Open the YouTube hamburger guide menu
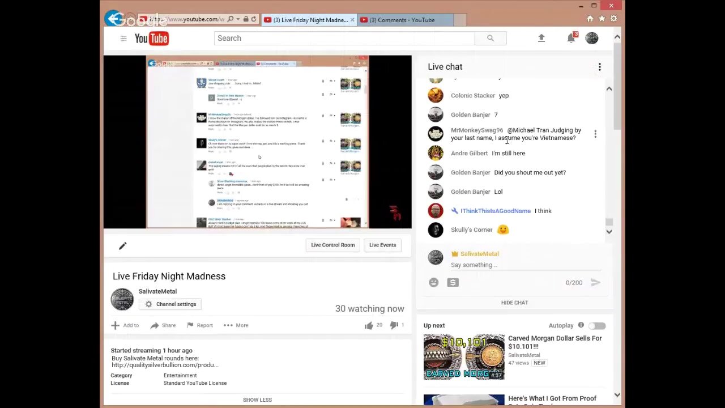 point(123,39)
